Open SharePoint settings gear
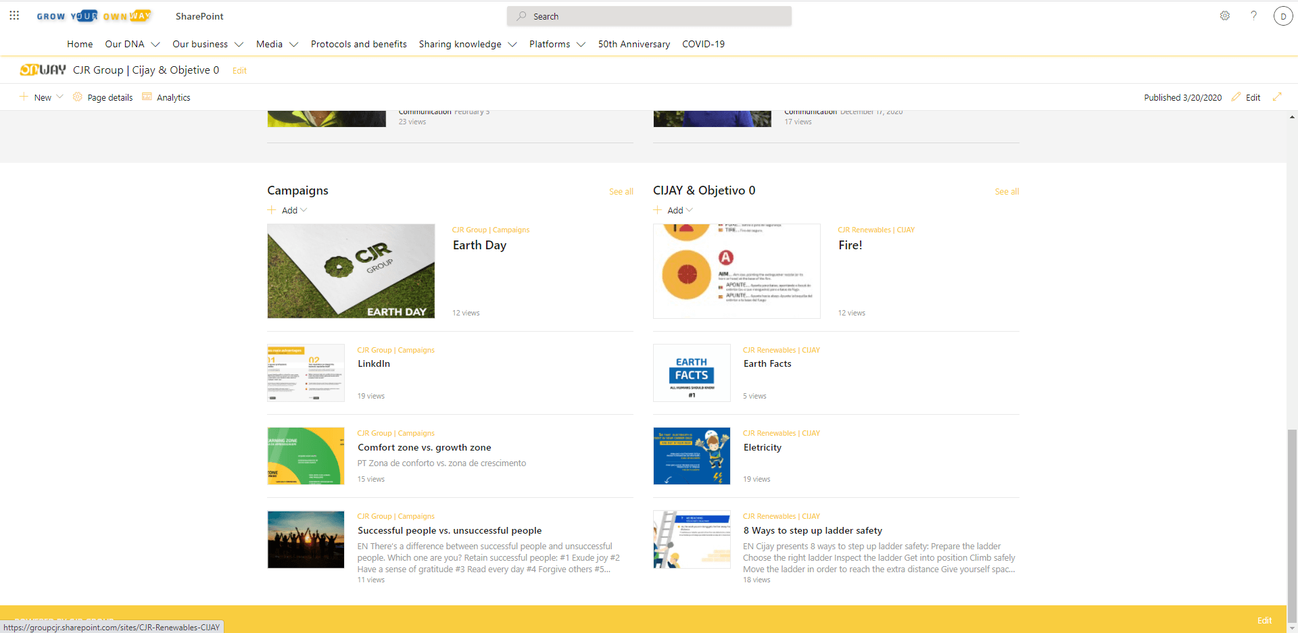 coord(1225,16)
